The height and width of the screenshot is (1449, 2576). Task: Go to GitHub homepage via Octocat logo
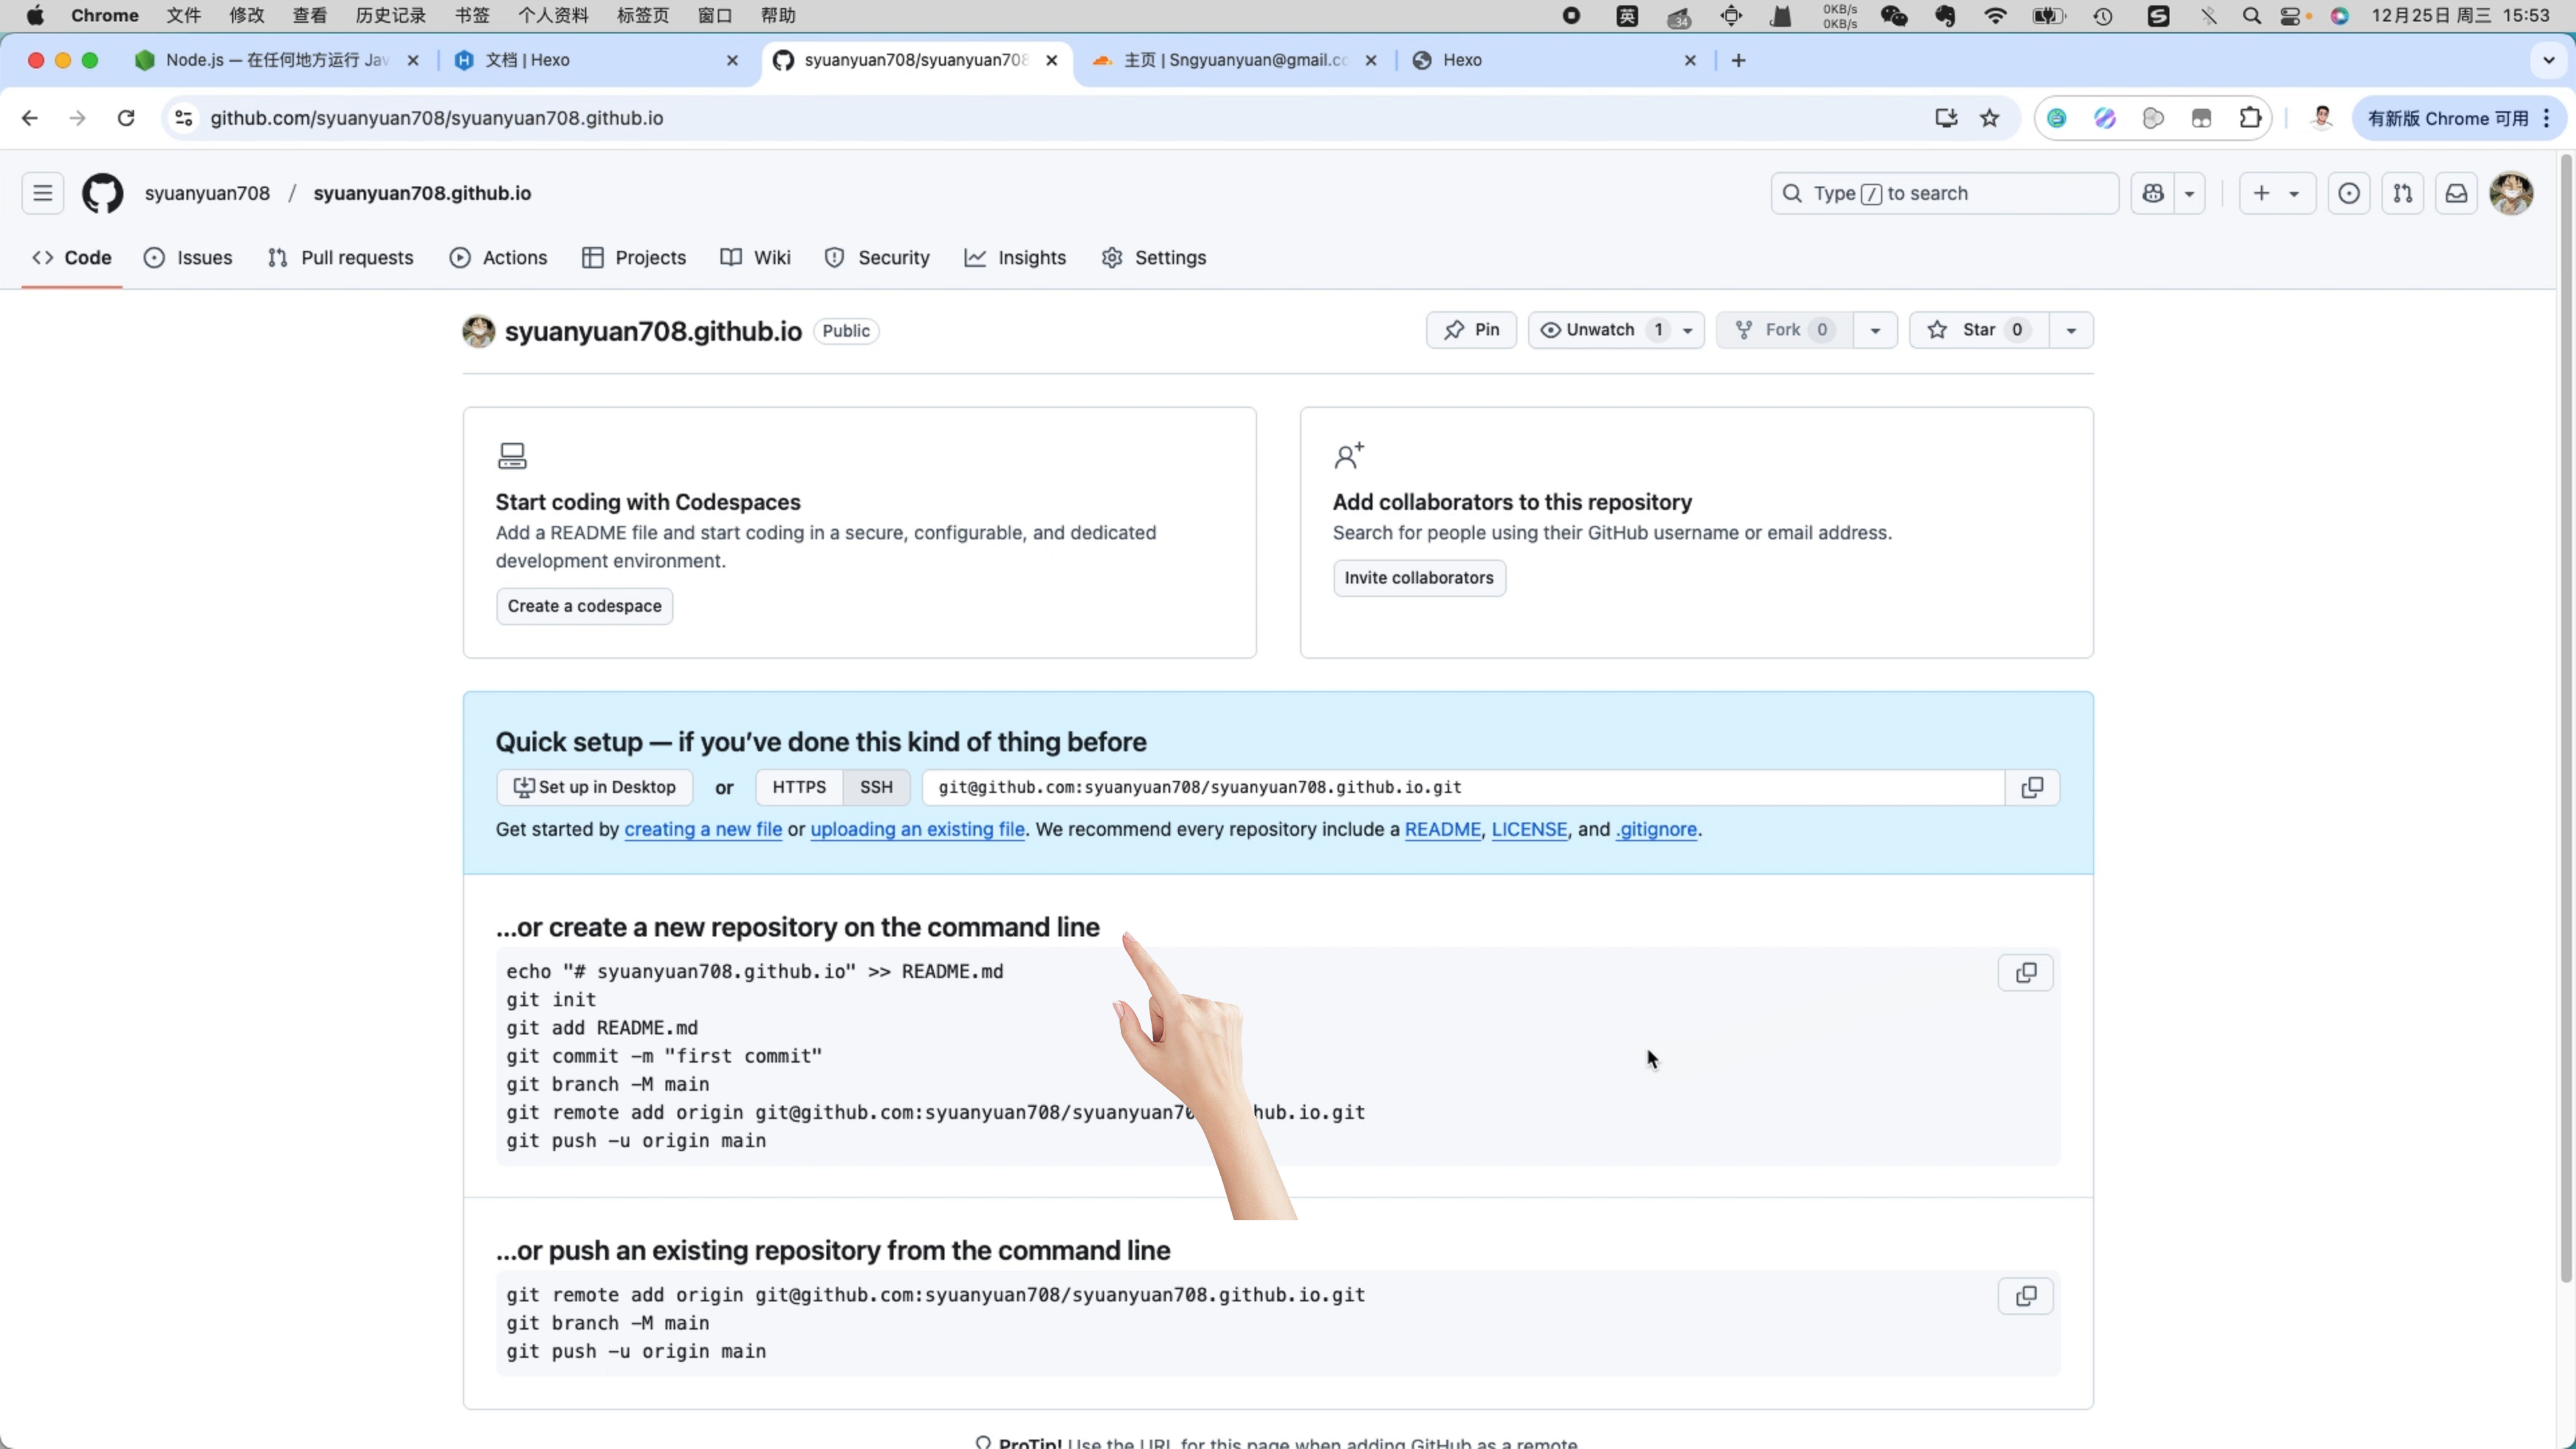(102, 193)
